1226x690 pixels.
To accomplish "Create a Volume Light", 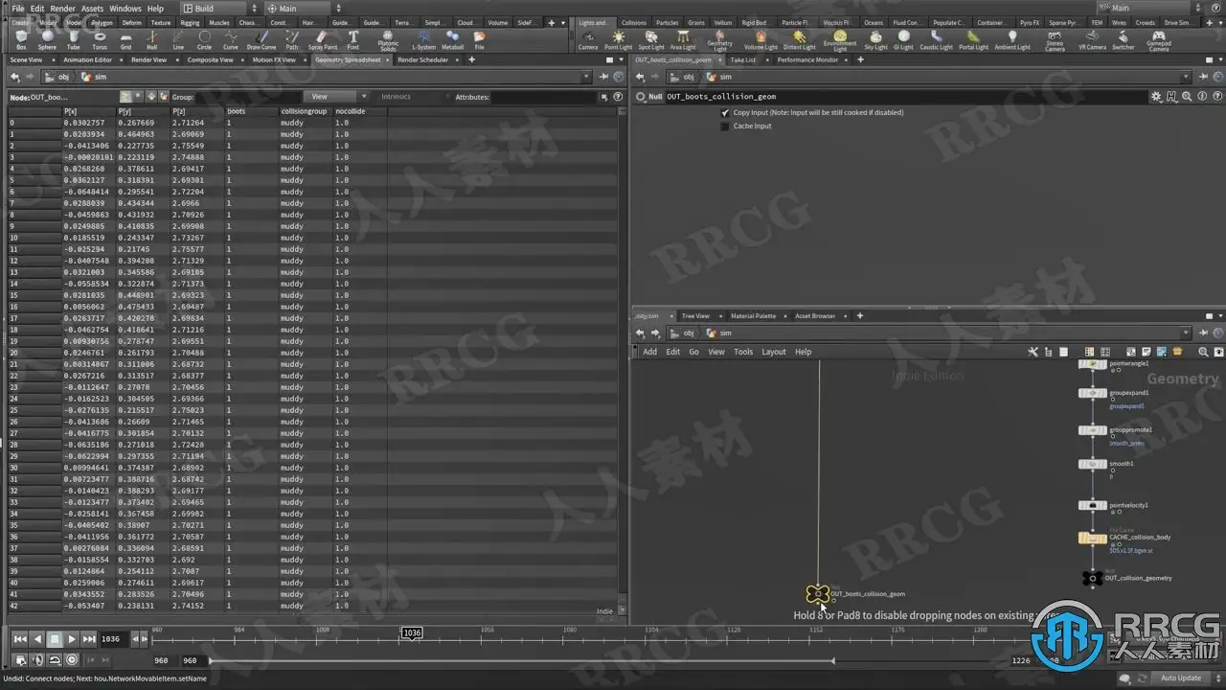I will coord(761,40).
